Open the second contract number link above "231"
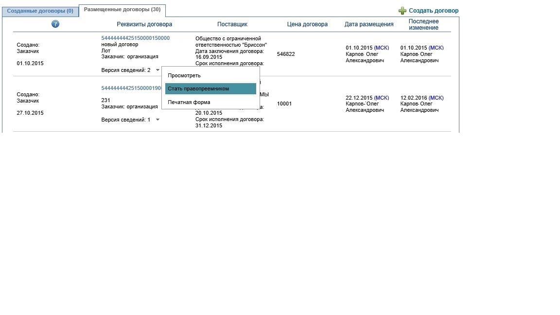Viewport: 560px width, 315px height. [x=131, y=88]
